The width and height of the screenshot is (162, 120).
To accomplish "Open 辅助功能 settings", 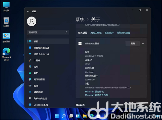I will click(48, 92).
